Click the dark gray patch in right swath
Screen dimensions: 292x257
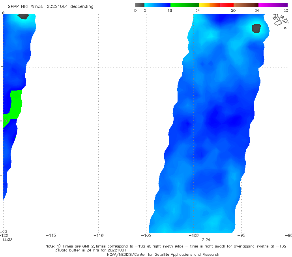(x=256, y=28)
